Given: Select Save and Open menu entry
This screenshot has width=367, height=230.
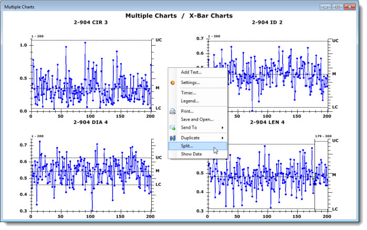Looking at the screenshot, I should click(197, 119).
